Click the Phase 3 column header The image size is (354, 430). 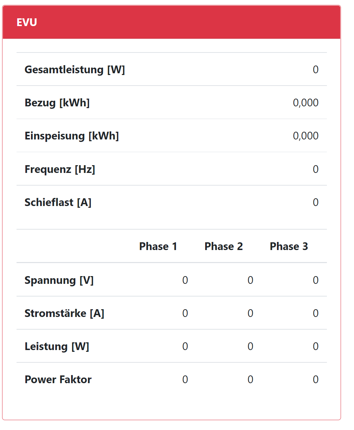point(289,246)
